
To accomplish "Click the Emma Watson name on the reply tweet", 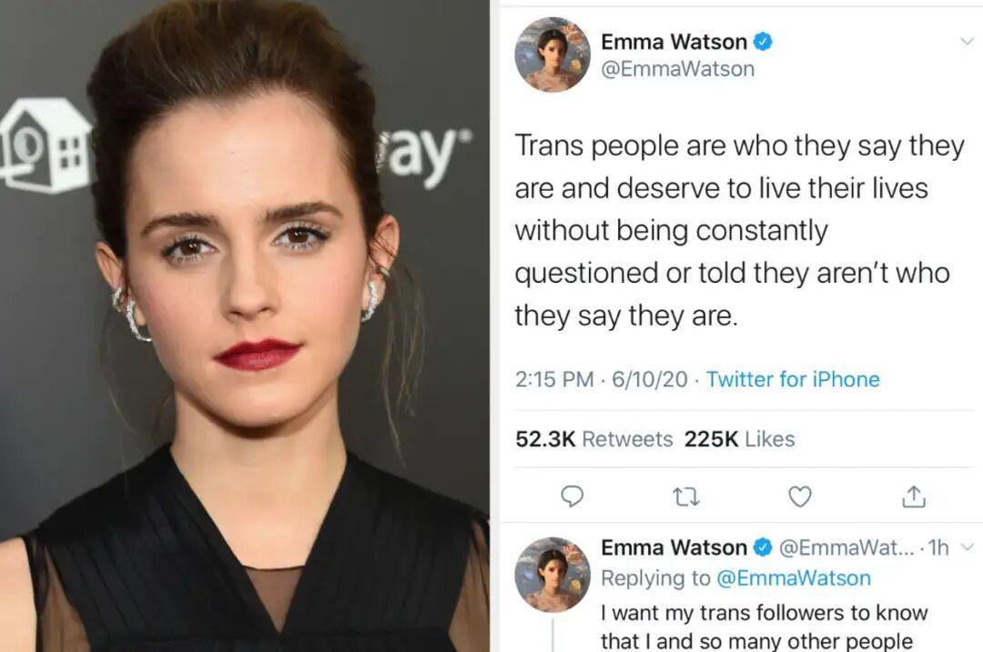I will (x=674, y=548).
